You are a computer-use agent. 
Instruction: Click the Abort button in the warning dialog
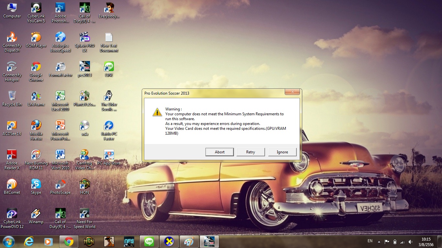coord(220,152)
